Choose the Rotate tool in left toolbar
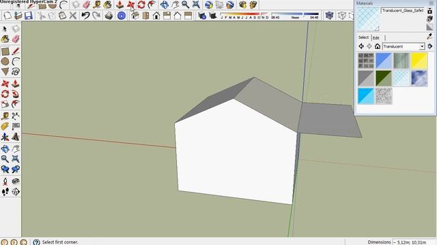This screenshot has width=437, height=245. [5, 94]
